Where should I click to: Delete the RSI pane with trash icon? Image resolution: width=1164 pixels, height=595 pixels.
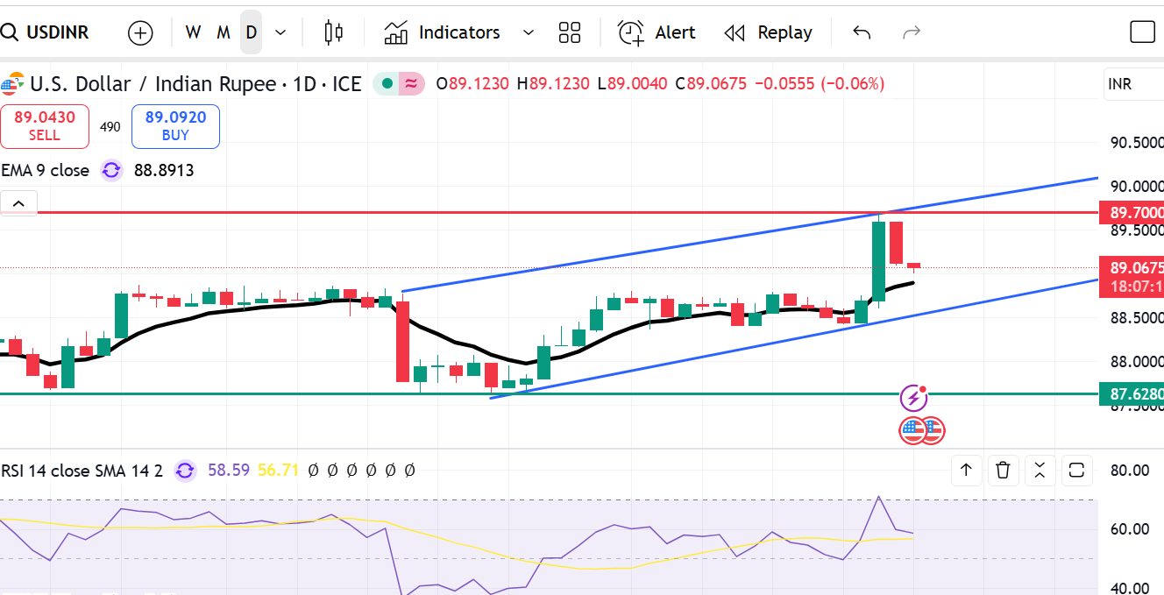[x=1004, y=471]
